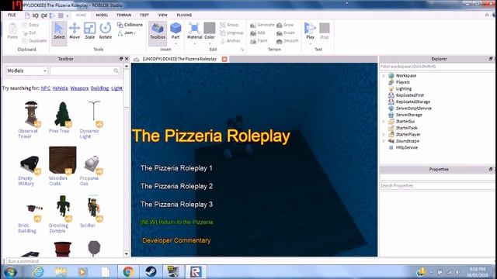Switch to the VIEW ribbon tab
Screen dimensions: 497x279
coord(162,15)
